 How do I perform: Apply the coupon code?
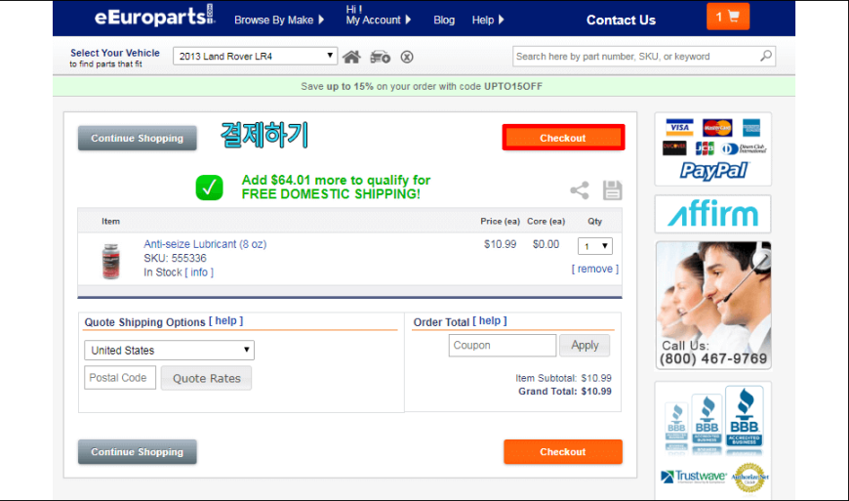pos(585,345)
